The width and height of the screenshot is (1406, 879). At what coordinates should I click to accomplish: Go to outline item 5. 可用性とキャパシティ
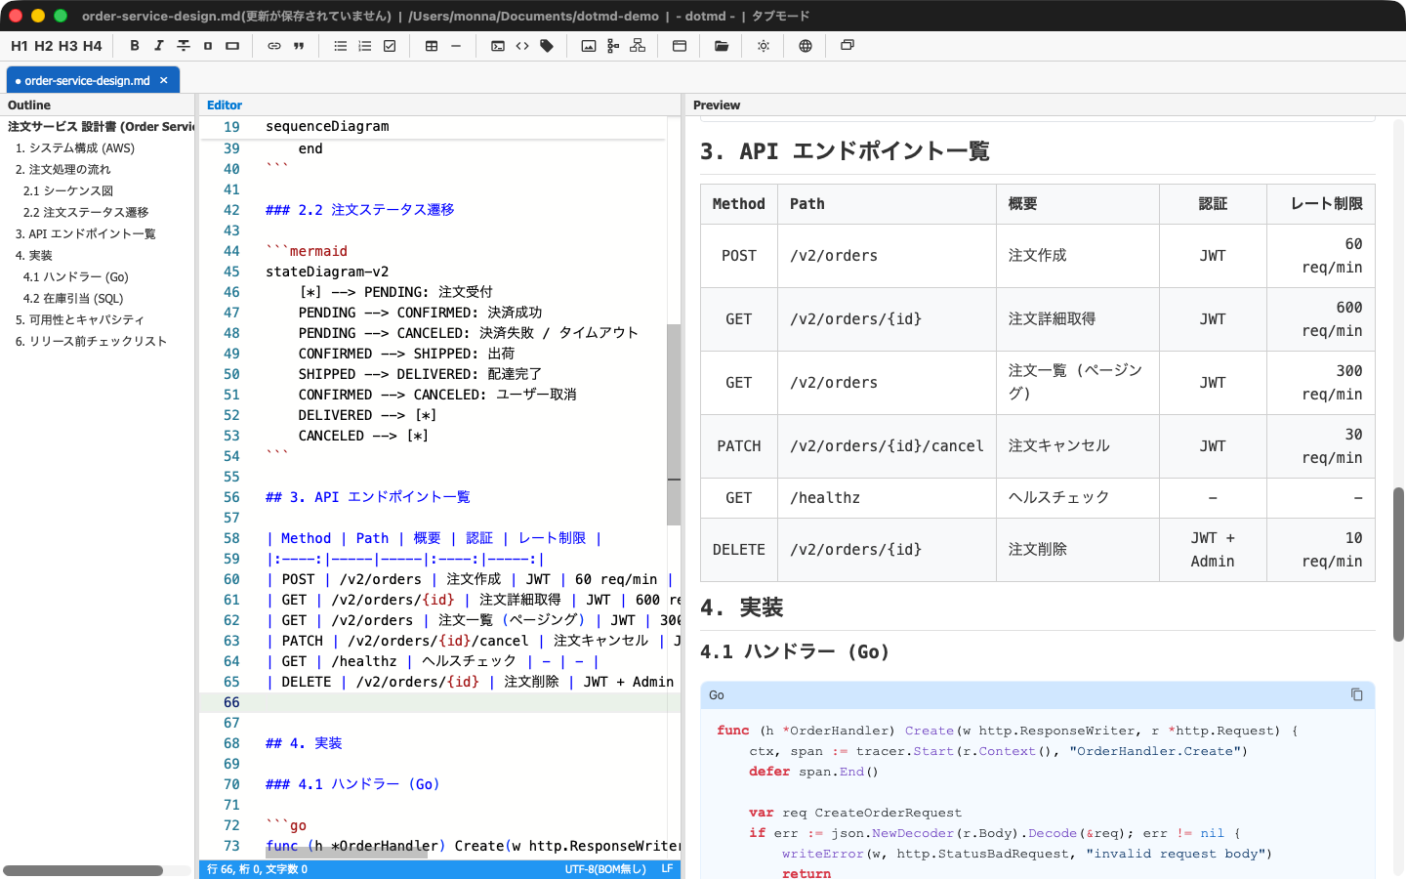80,320
